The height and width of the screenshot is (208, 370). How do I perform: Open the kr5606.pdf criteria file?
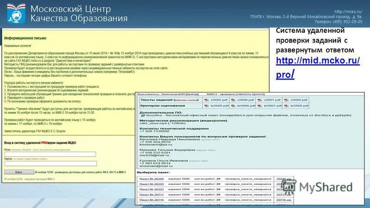tap(246, 106)
